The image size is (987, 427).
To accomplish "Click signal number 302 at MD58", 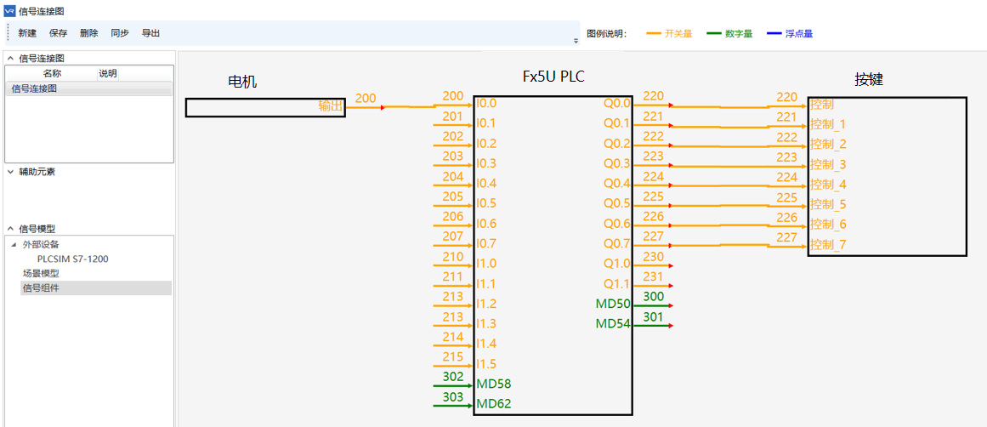I will pos(452,377).
